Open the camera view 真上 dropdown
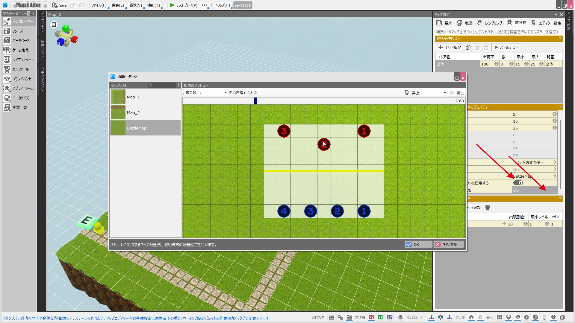Image resolution: width=575 pixels, height=323 pixels. [429, 93]
